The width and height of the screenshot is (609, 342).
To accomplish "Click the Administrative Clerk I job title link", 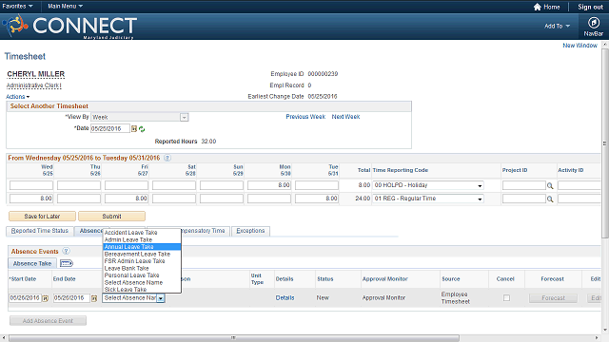I will click(x=34, y=85).
